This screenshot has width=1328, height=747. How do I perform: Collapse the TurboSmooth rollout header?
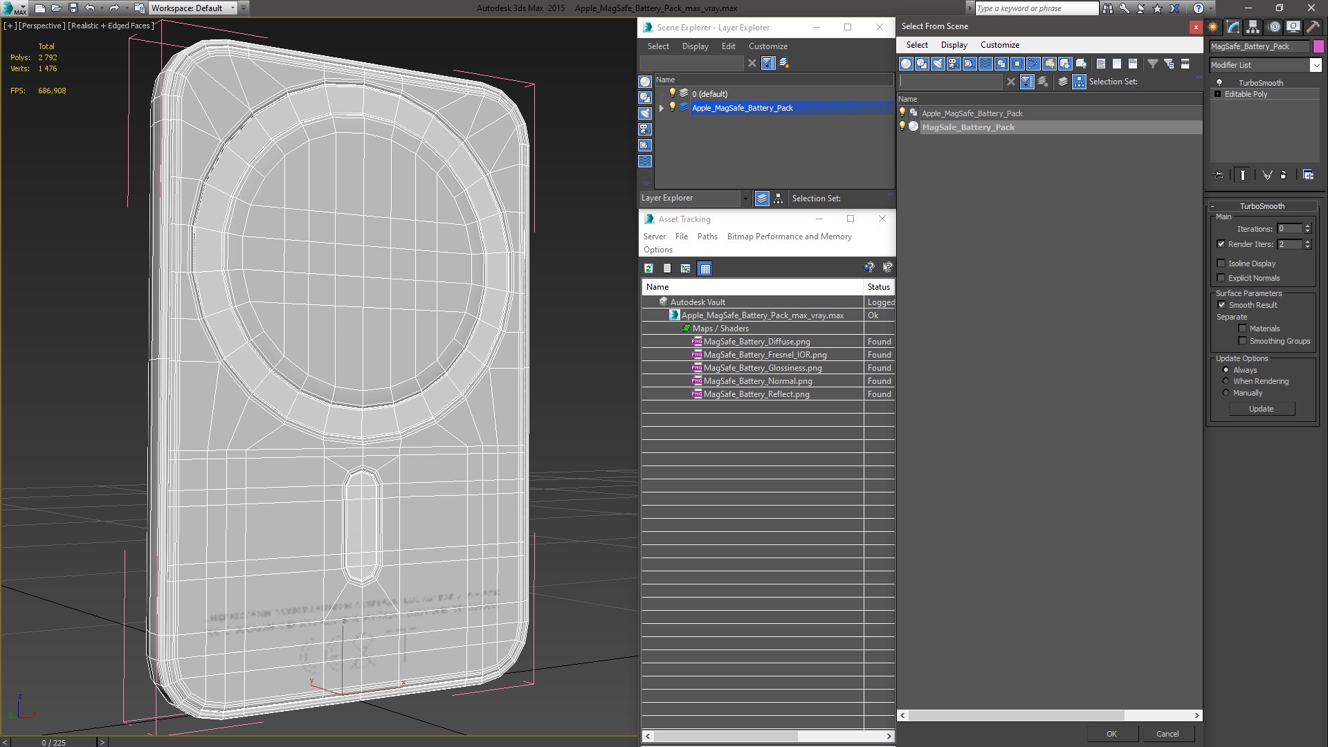1262,206
